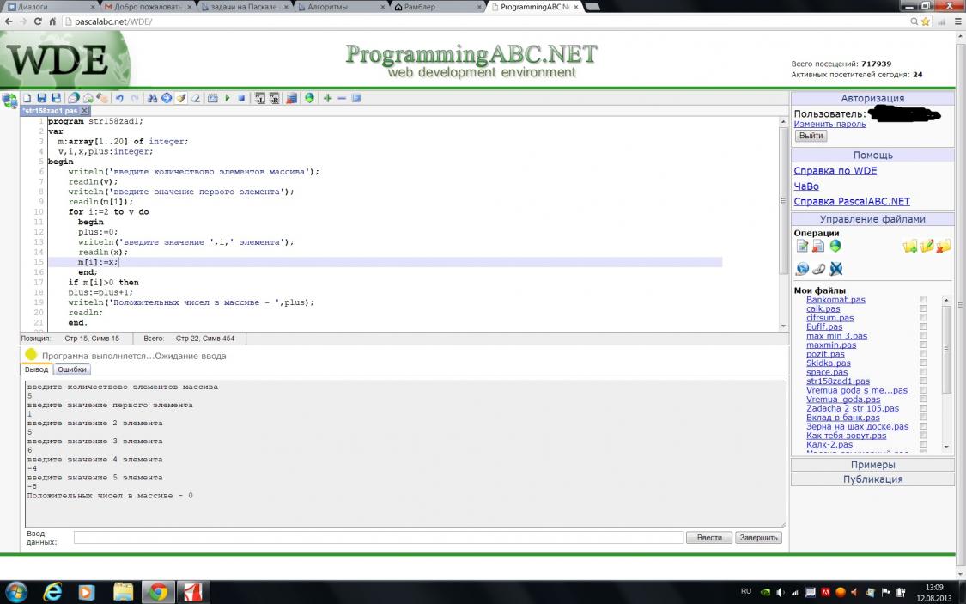This screenshot has width=966, height=604.
Task: Open the Вклад в банк.pas file link
Action: point(843,418)
